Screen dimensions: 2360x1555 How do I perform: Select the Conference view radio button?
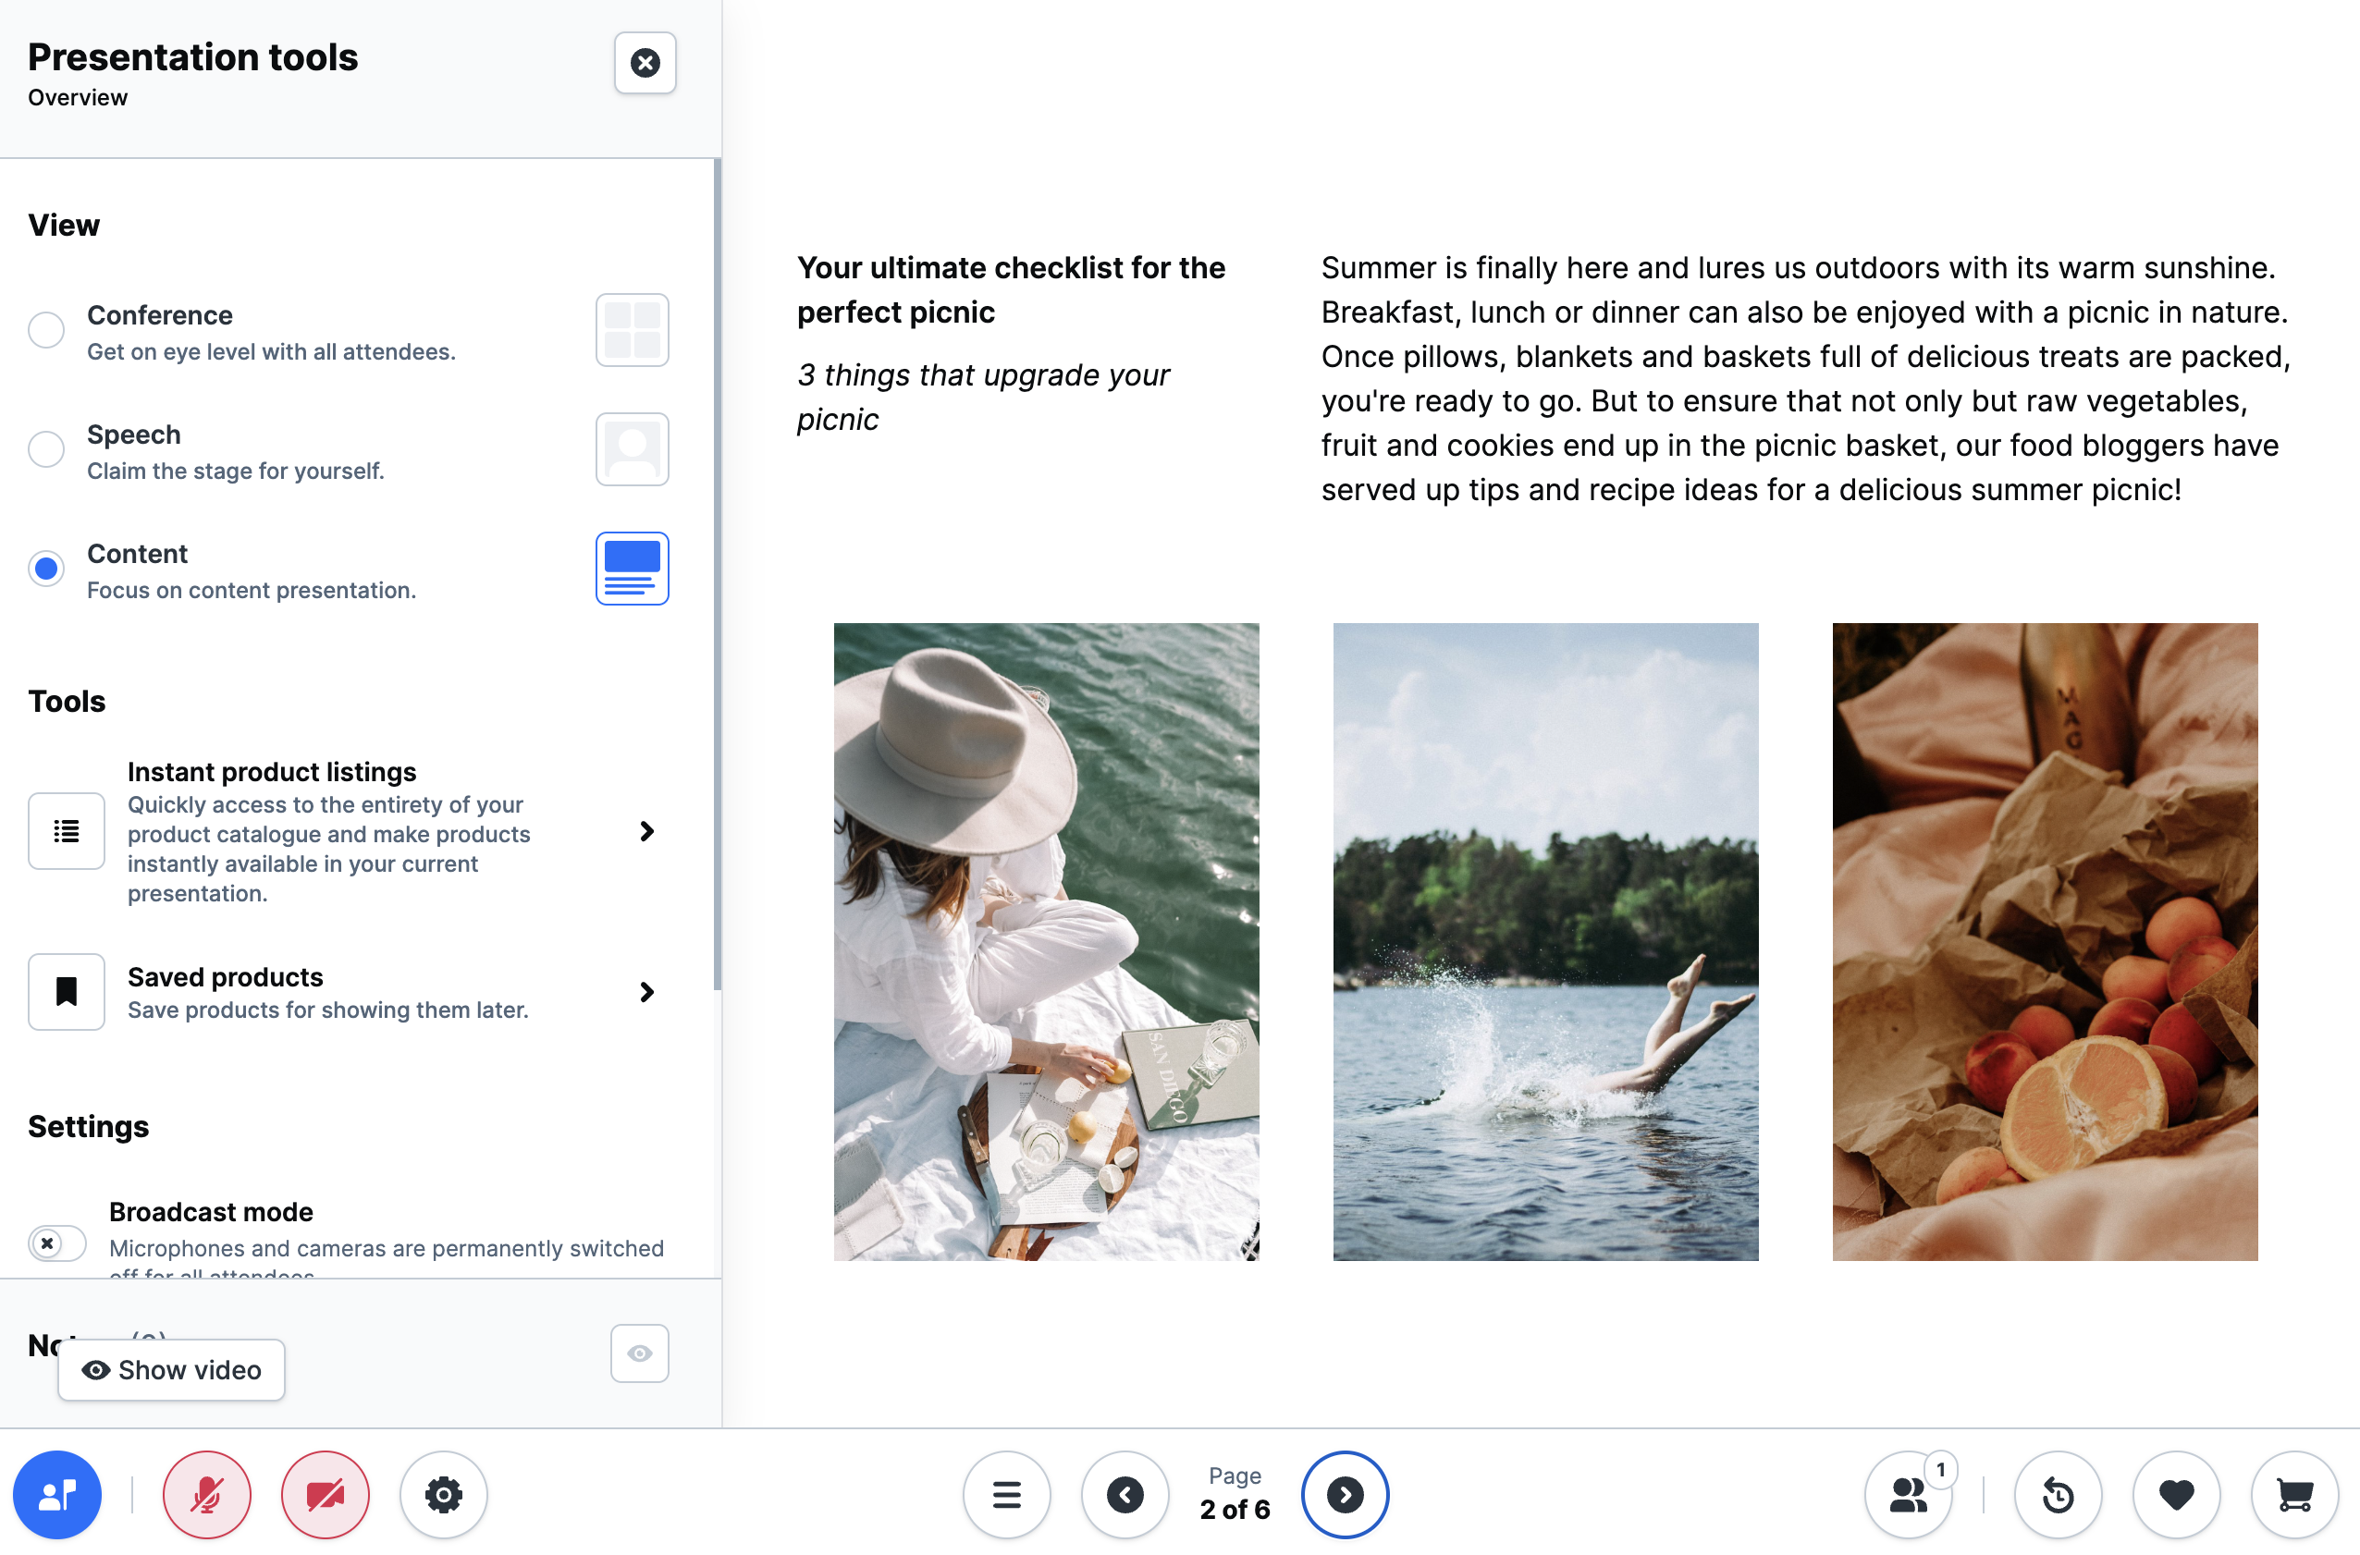tap(45, 330)
